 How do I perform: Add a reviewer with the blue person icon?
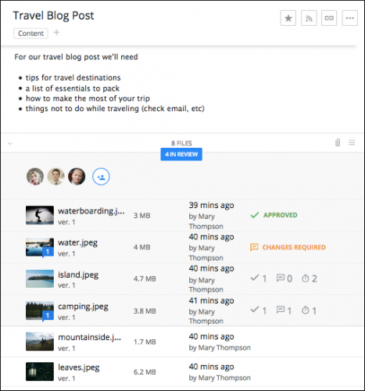coord(101,177)
